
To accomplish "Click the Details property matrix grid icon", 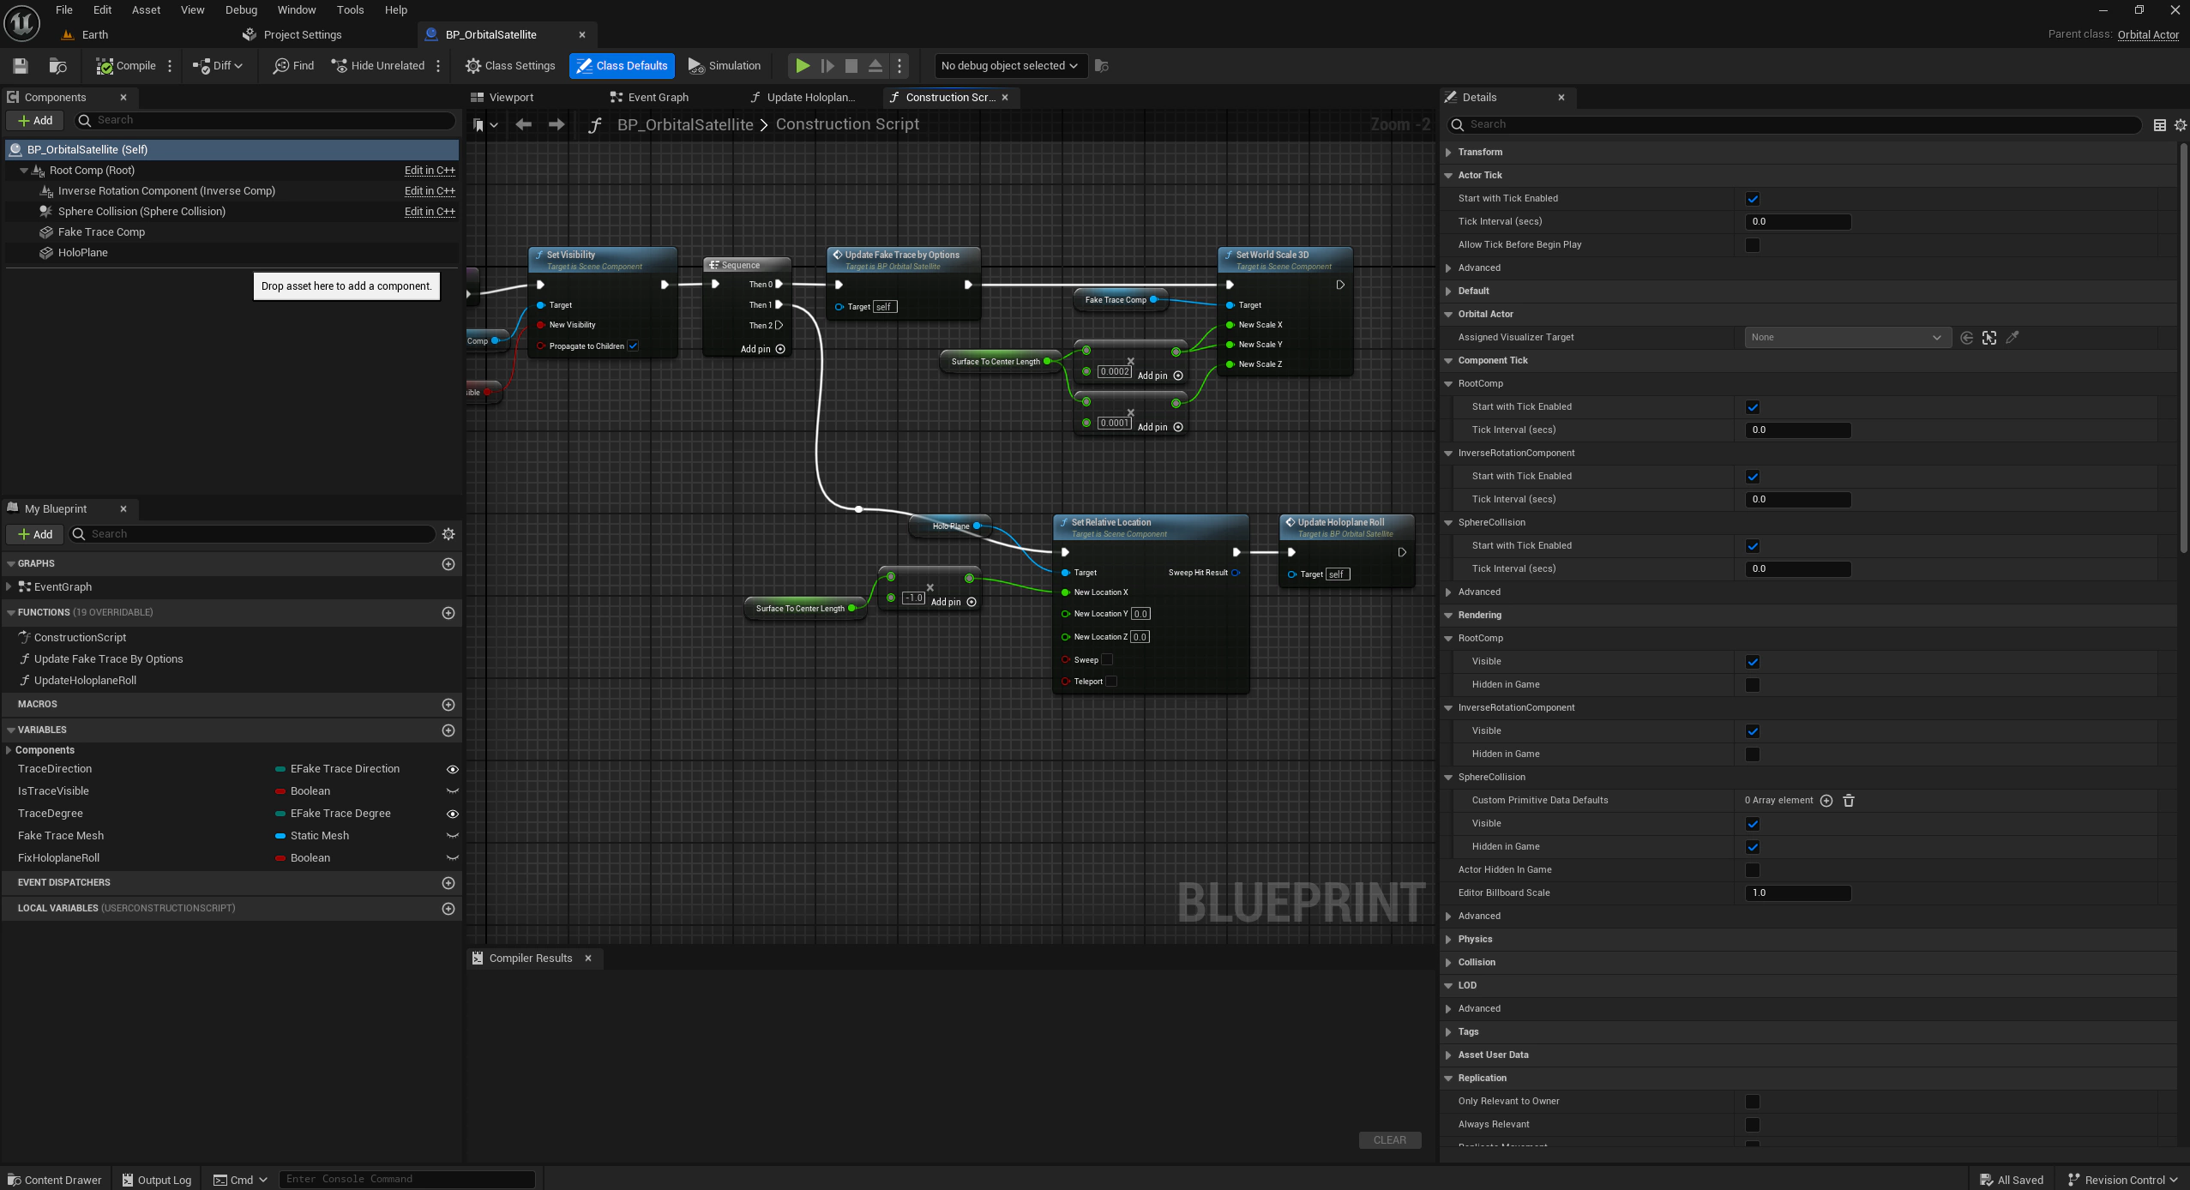I will (2159, 125).
